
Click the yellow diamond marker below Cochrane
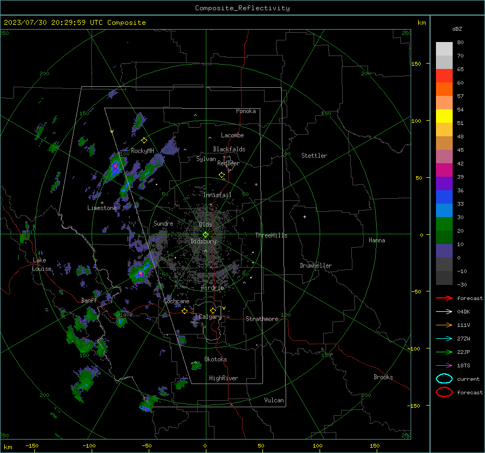click(184, 311)
